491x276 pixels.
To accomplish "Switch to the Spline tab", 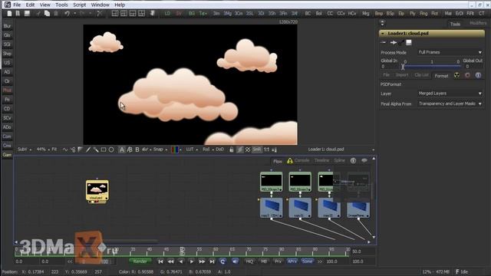I will (339, 160).
